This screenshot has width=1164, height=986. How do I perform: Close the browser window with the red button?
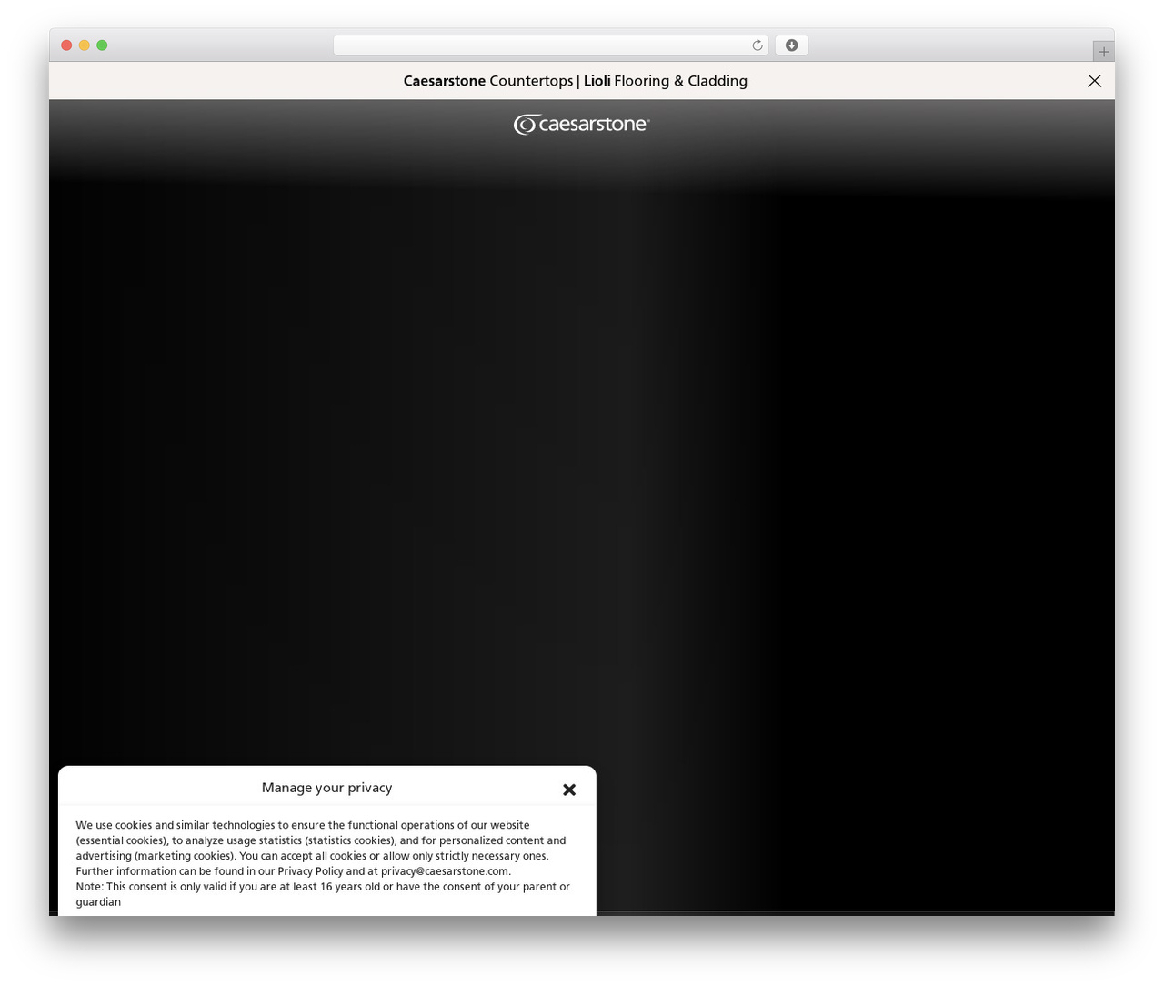[x=66, y=45]
